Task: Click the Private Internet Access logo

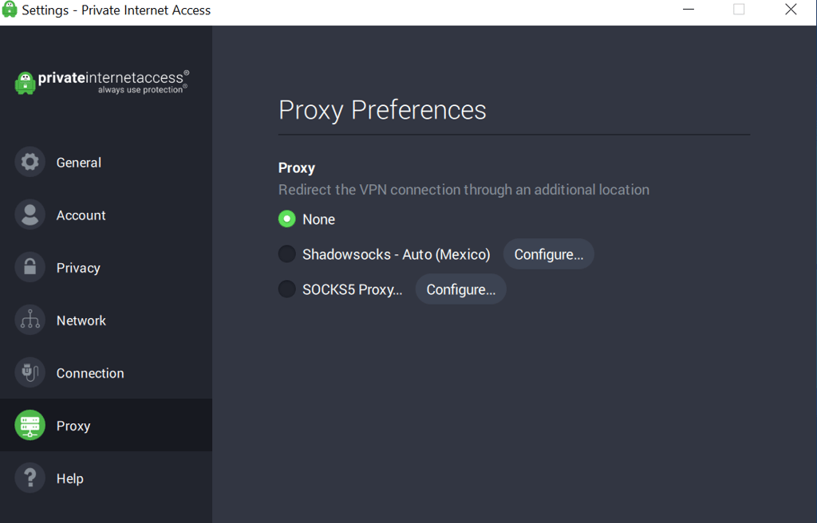Action: pyautogui.click(x=102, y=82)
